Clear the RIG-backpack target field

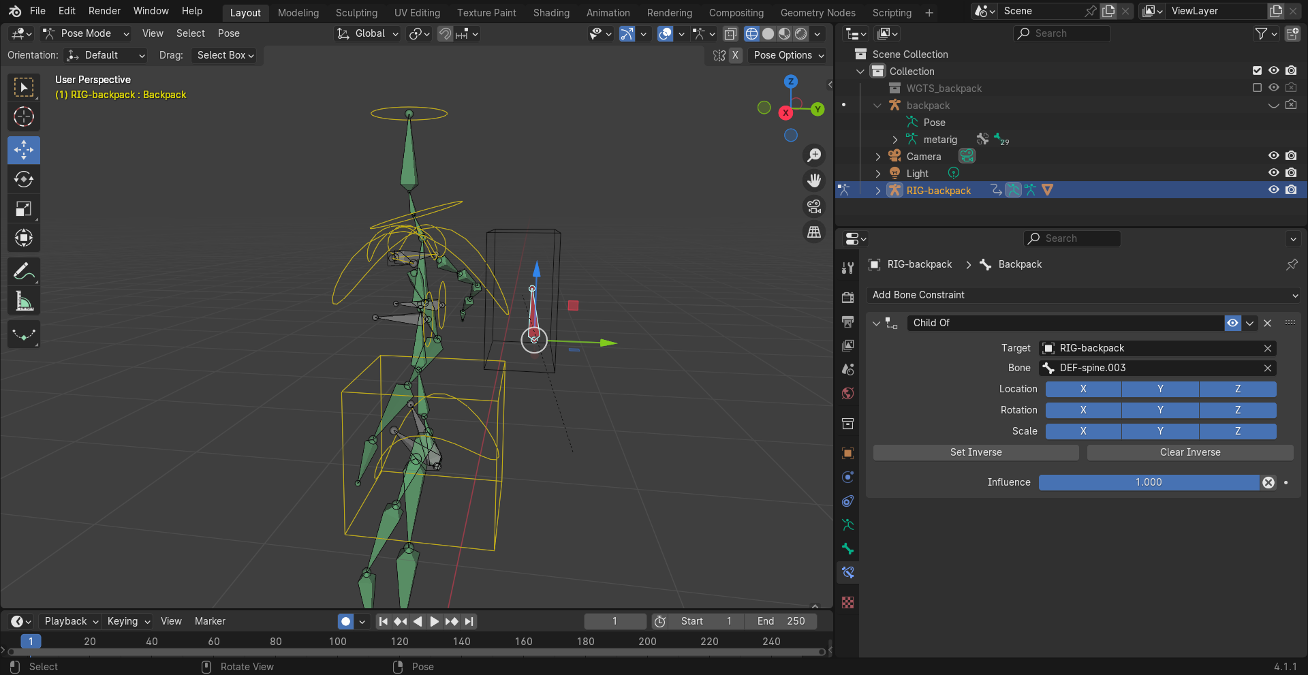click(1268, 348)
